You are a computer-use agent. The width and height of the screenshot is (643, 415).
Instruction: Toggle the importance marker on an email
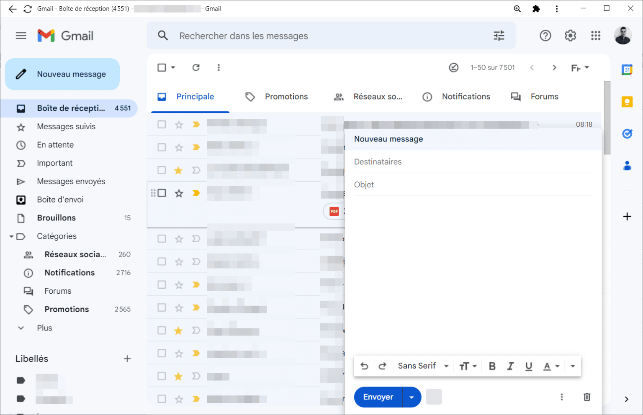point(196,124)
